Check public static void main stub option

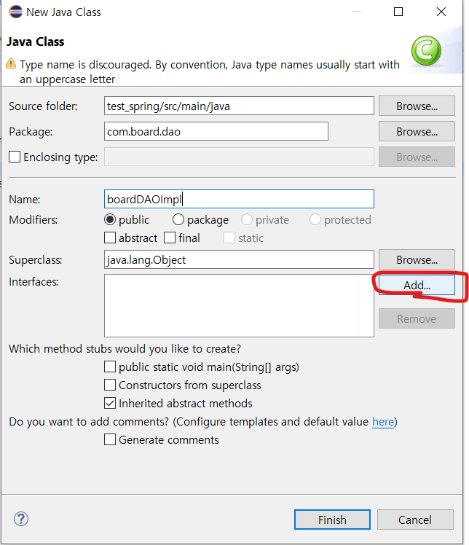click(110, 366)
